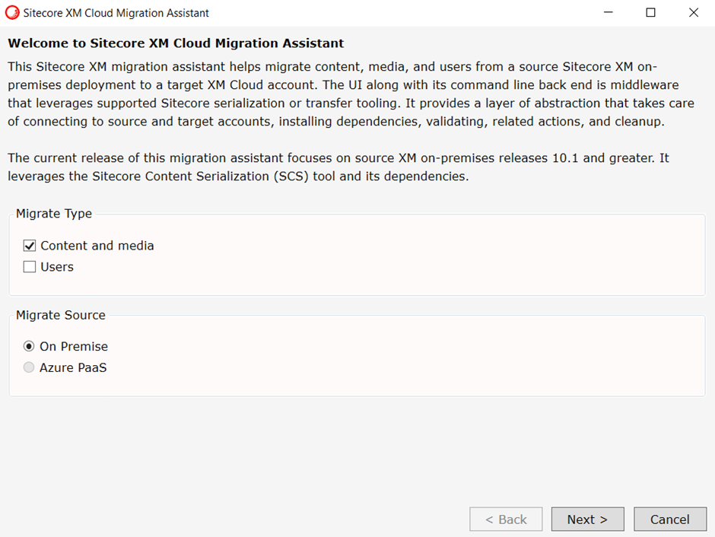This screenshot has height=537, width=715.
Task: Click the "On Premise" label text
Action: [74, 346]
